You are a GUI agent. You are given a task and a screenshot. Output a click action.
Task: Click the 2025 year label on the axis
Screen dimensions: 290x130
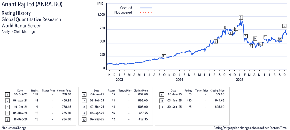pos(239,80)
